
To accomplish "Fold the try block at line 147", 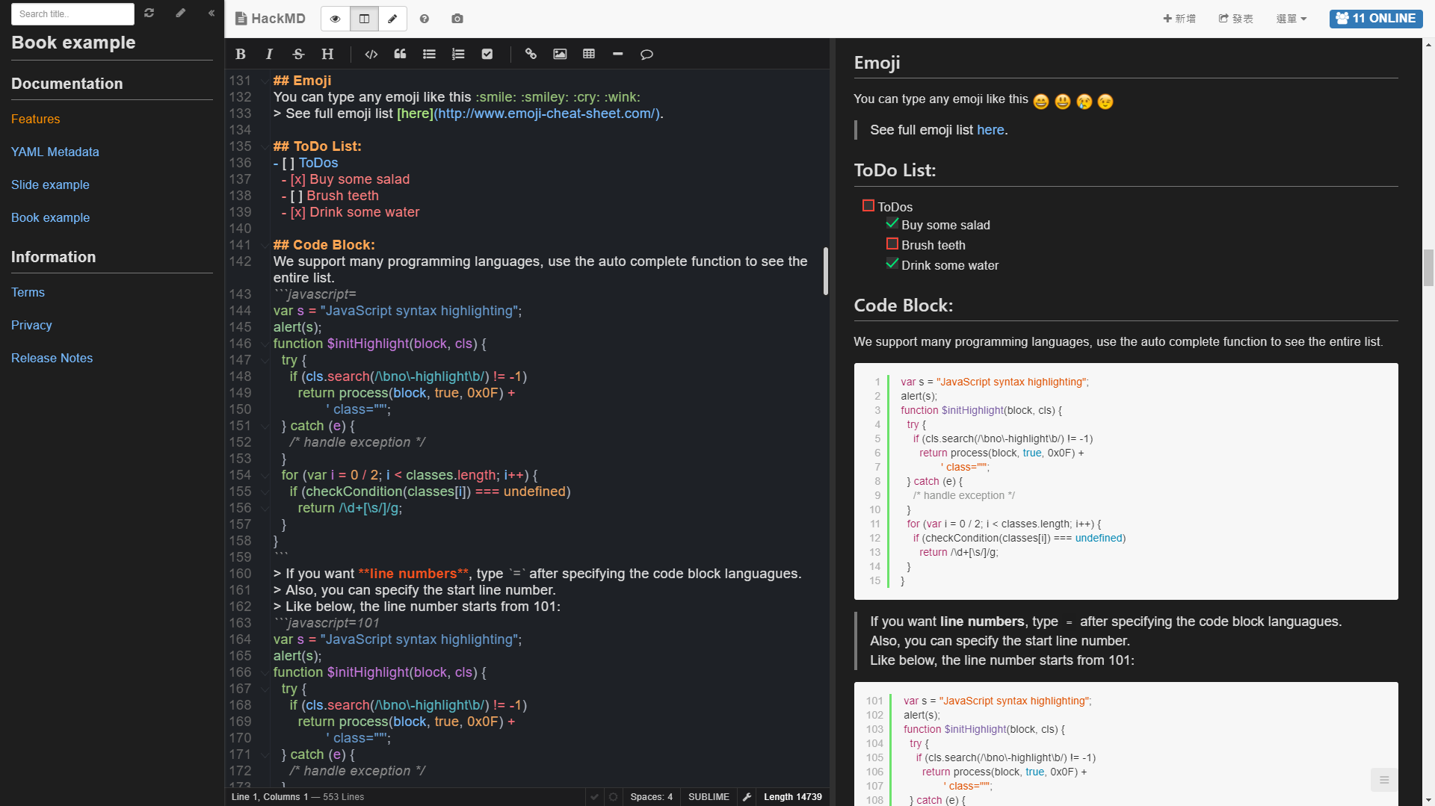I will click(x=265, y=360).
